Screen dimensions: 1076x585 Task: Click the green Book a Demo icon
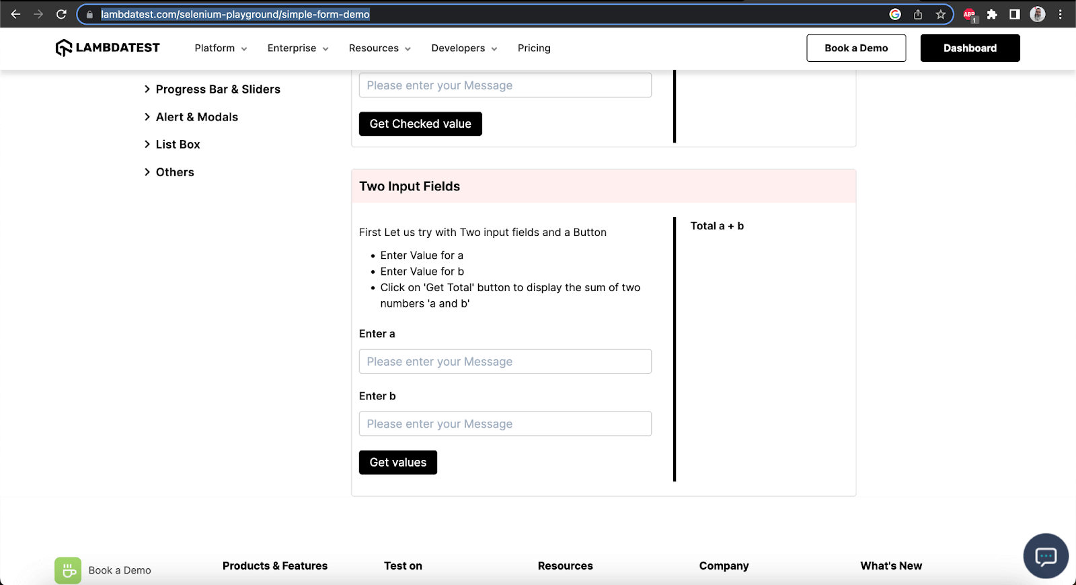68,570
